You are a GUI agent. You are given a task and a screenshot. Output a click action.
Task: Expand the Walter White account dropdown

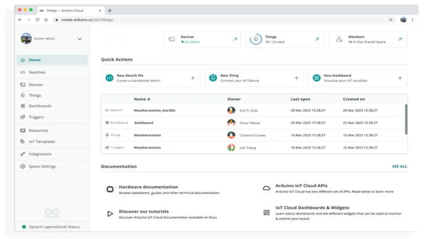coord(79,39)
